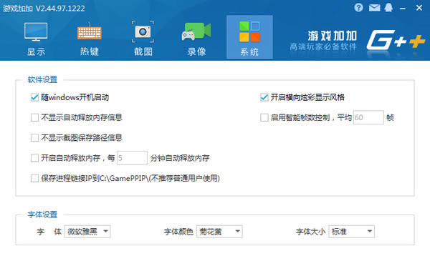Open the 字体大小 dropdown 标准
430x276 pixels.
point(352,232)
